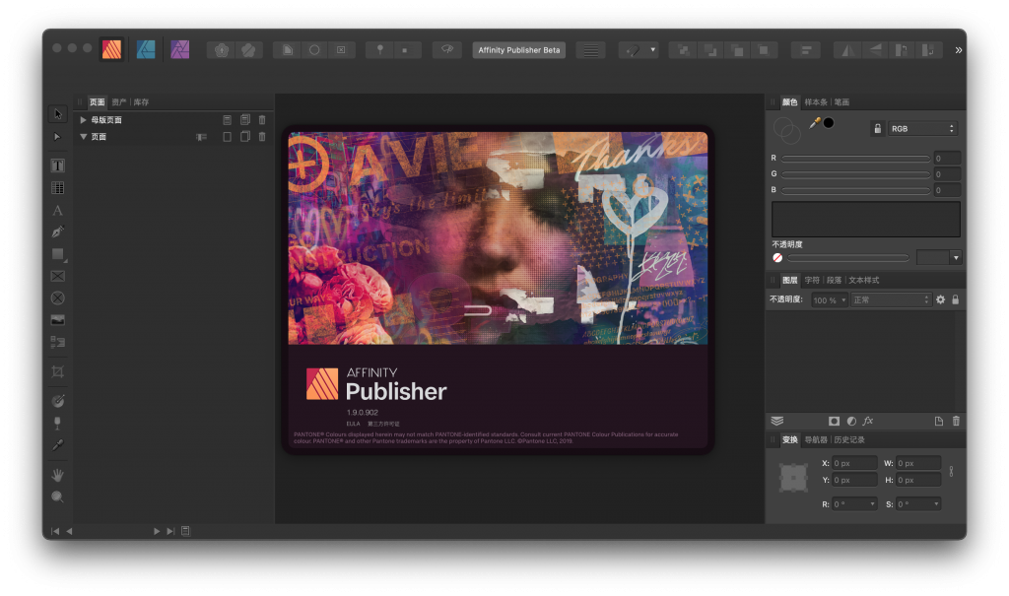Select the Artistic Text tool
The height and width of the screenshot is (596, 1009).
pos(58,211)
